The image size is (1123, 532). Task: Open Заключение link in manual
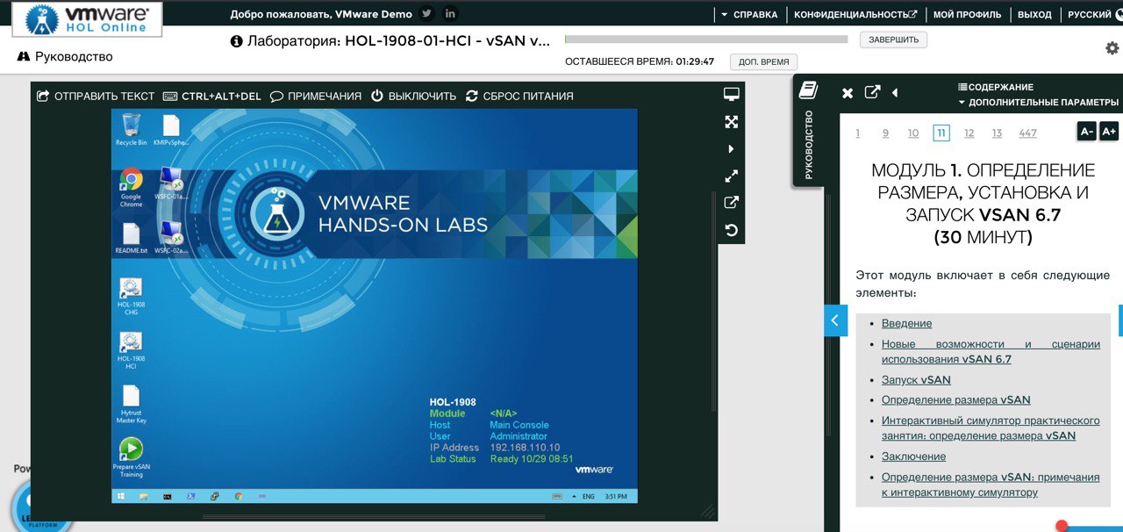[913, 457]
